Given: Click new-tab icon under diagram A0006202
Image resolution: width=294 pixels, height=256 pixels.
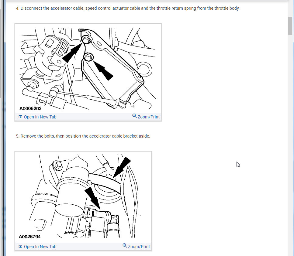Looking at the screenshot, I should [x=20, y=117].
